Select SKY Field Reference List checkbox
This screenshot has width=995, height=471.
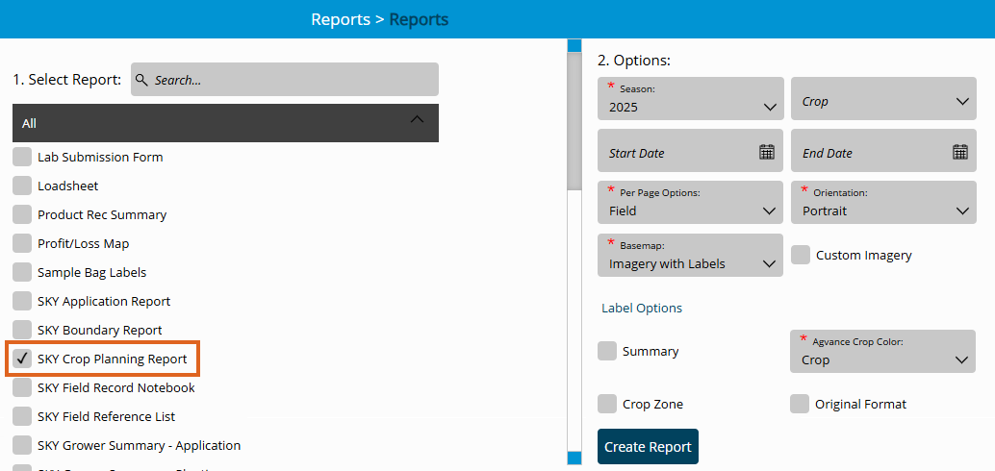click(x=22, y=416)
